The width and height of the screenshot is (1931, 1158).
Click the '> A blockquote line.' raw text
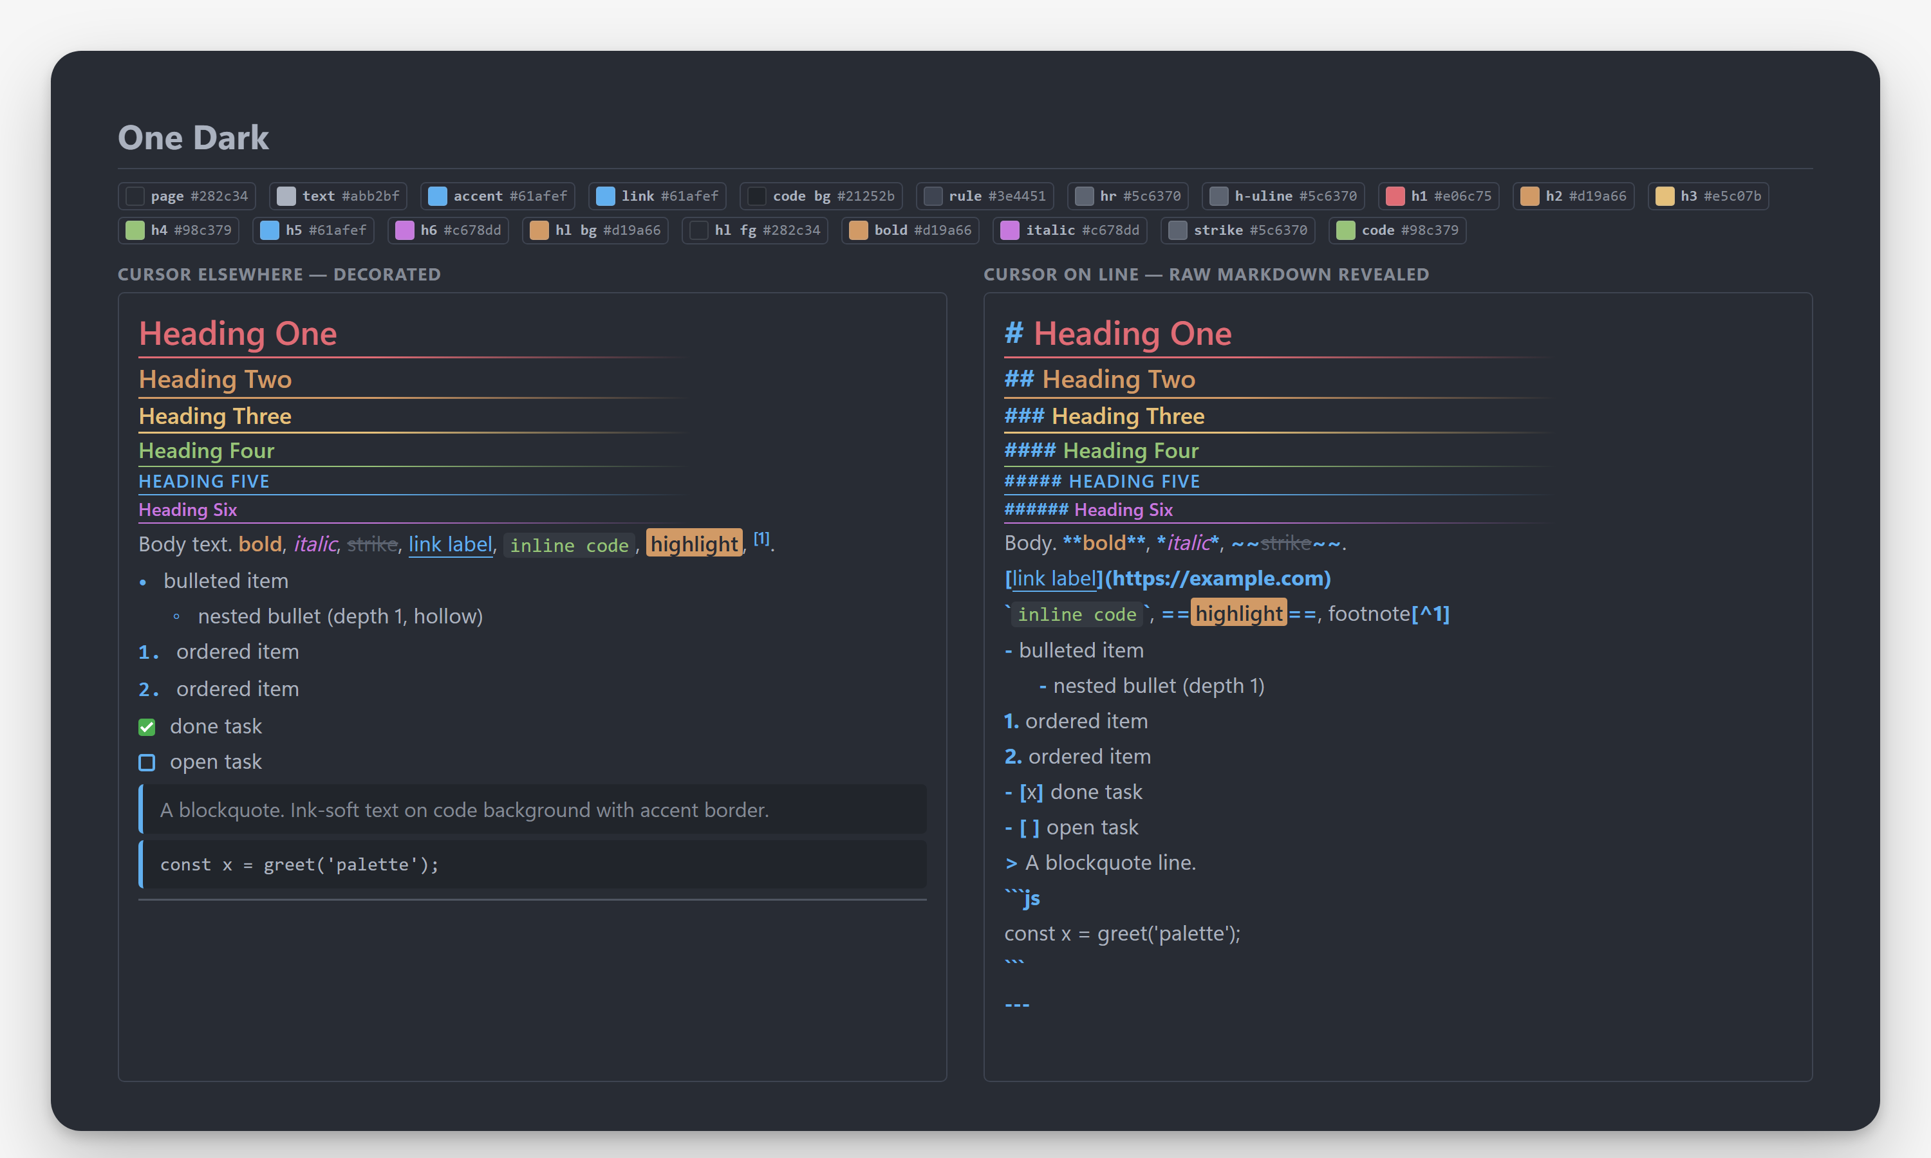click(x=1101, y=863)
